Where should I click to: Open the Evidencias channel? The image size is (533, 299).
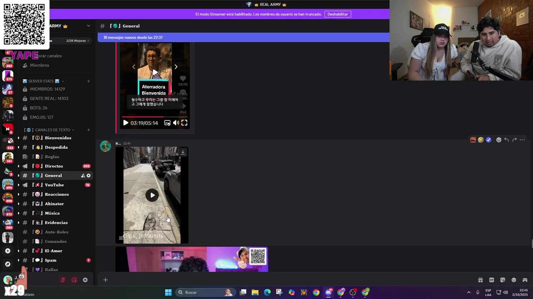56,223
